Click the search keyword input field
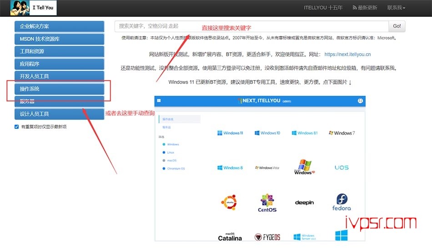Image resolution: width=432 pixels, height=248 pixels. 251,26
